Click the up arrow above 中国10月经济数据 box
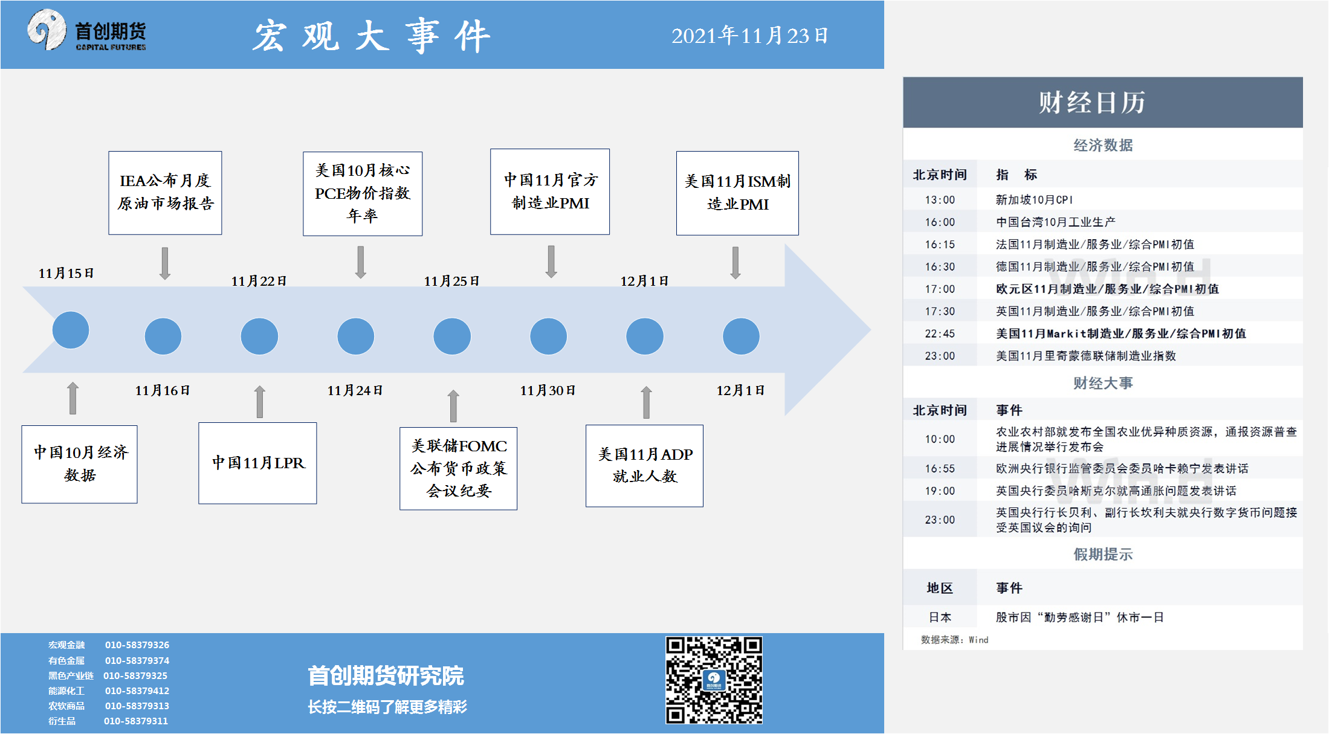 (x=73, y=398)
